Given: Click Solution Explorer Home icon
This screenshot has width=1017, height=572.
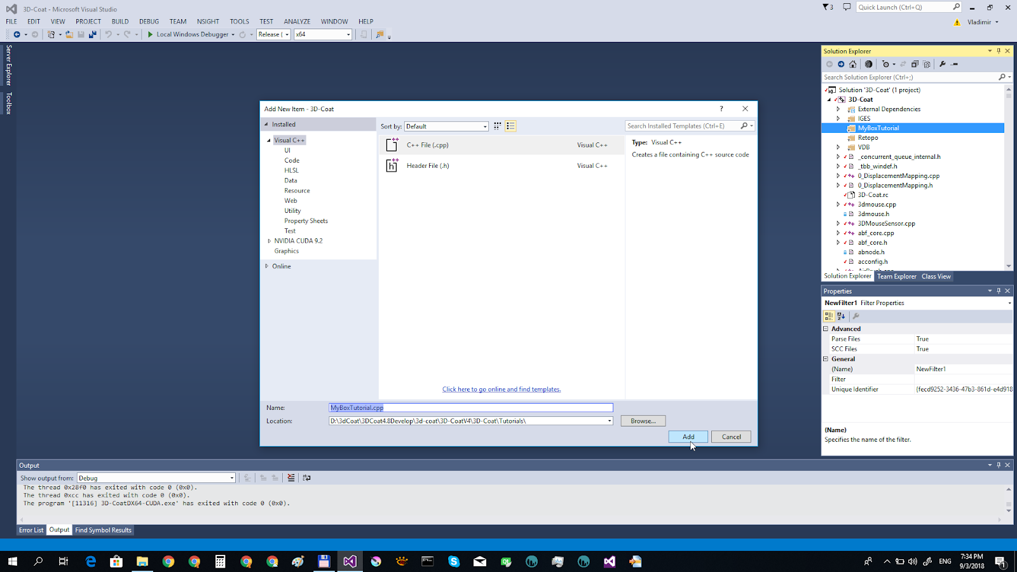Looking at the screenshot, I should [x=853, y=64].
